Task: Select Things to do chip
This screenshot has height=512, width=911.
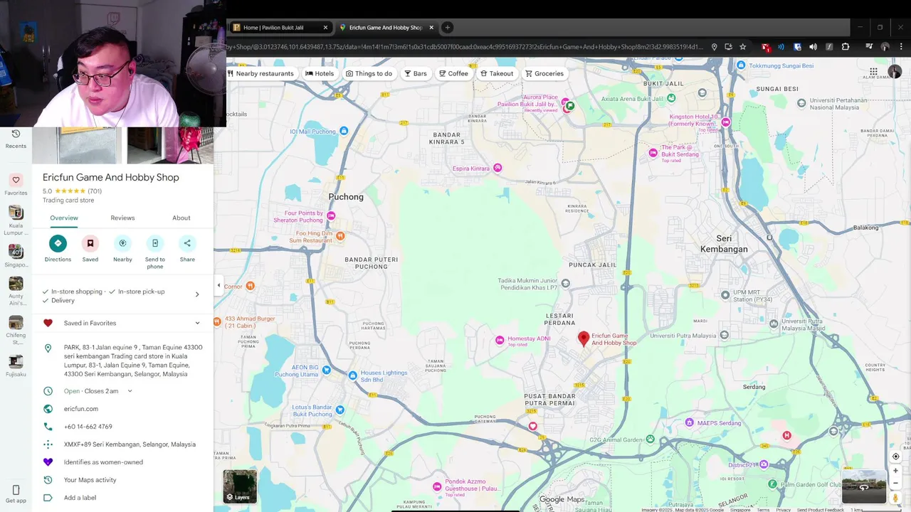Action: tap(369, 73)
